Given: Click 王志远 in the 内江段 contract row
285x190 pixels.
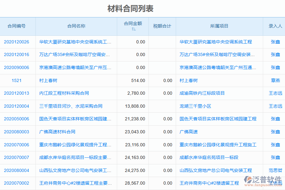Looking at the screenshot, I should [275, 93].
